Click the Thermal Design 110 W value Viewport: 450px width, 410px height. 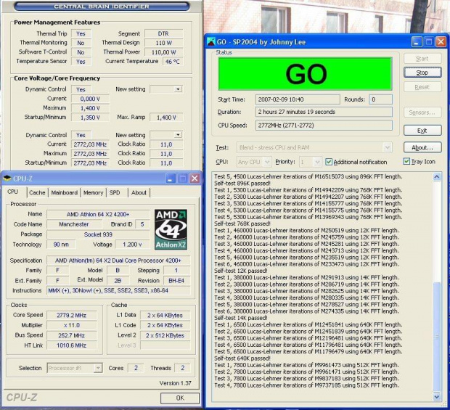click(163, 43)
